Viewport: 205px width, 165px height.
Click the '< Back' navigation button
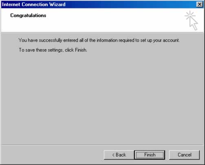click(x=119, y=155)
